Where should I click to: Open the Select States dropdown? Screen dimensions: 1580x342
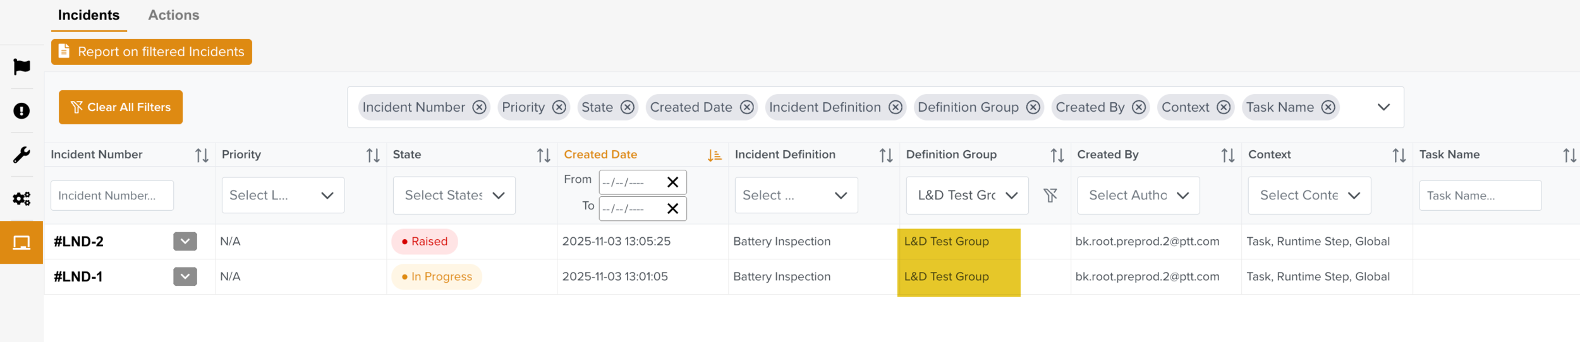pyautogui.click(x=454, y=196)
